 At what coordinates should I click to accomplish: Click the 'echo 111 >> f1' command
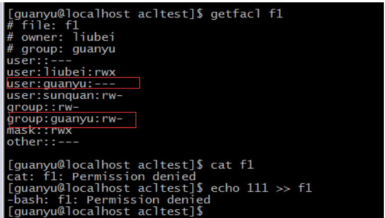tap(261, 188)
